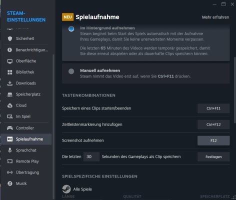Open the Sicherheit settings page

26,38
